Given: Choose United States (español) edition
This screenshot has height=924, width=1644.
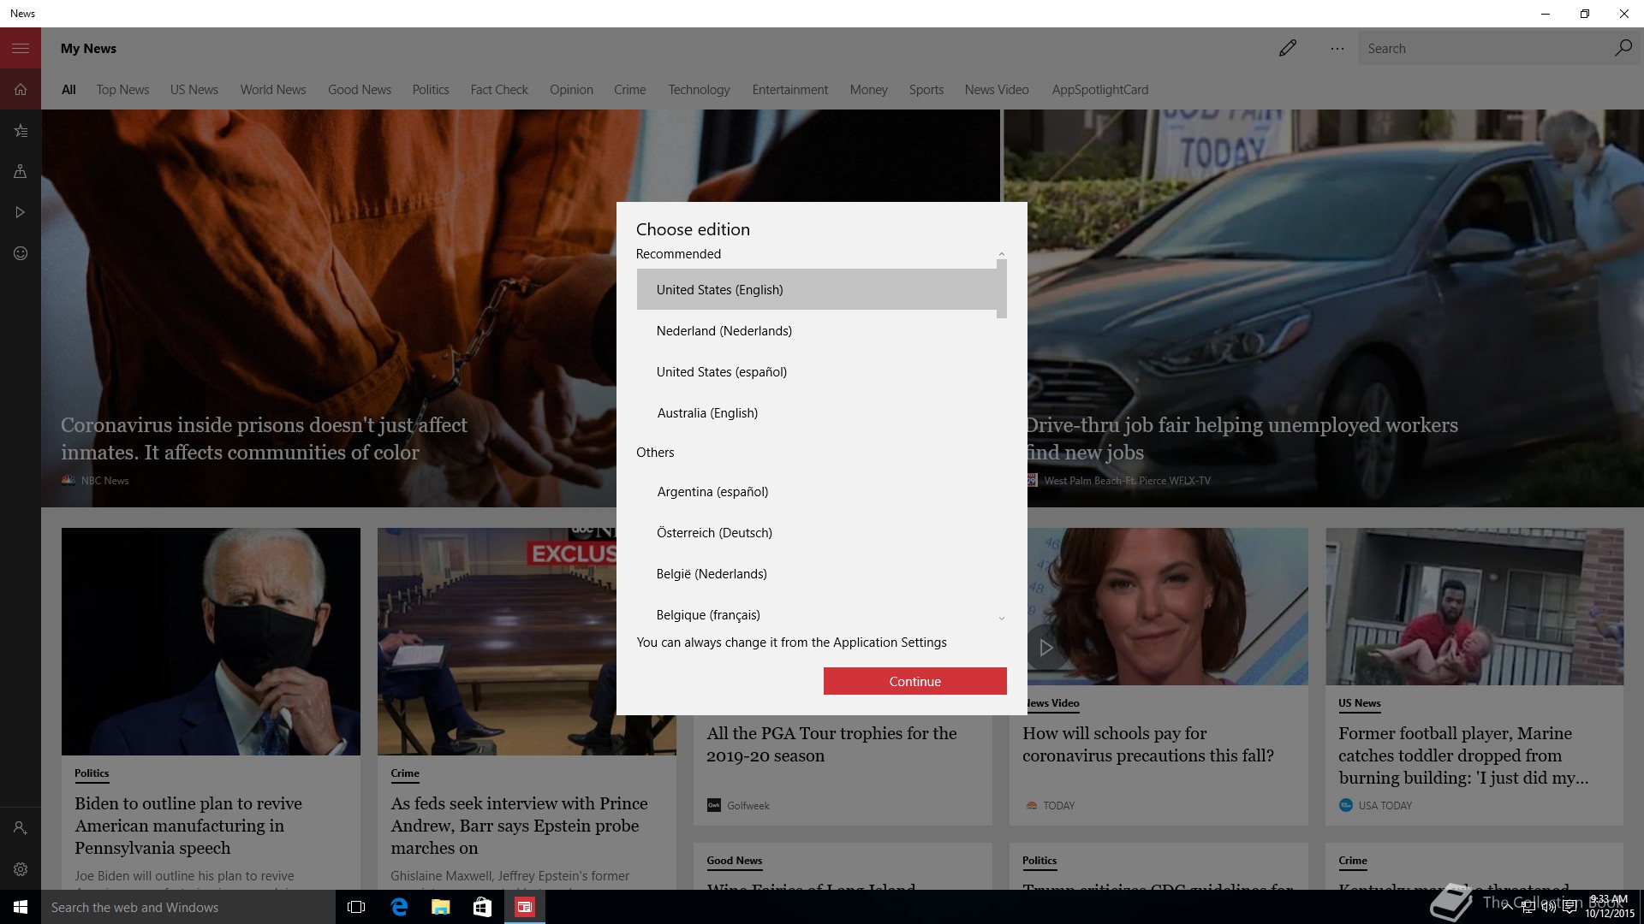Looking at the screenshot, I should pos(816,371).
